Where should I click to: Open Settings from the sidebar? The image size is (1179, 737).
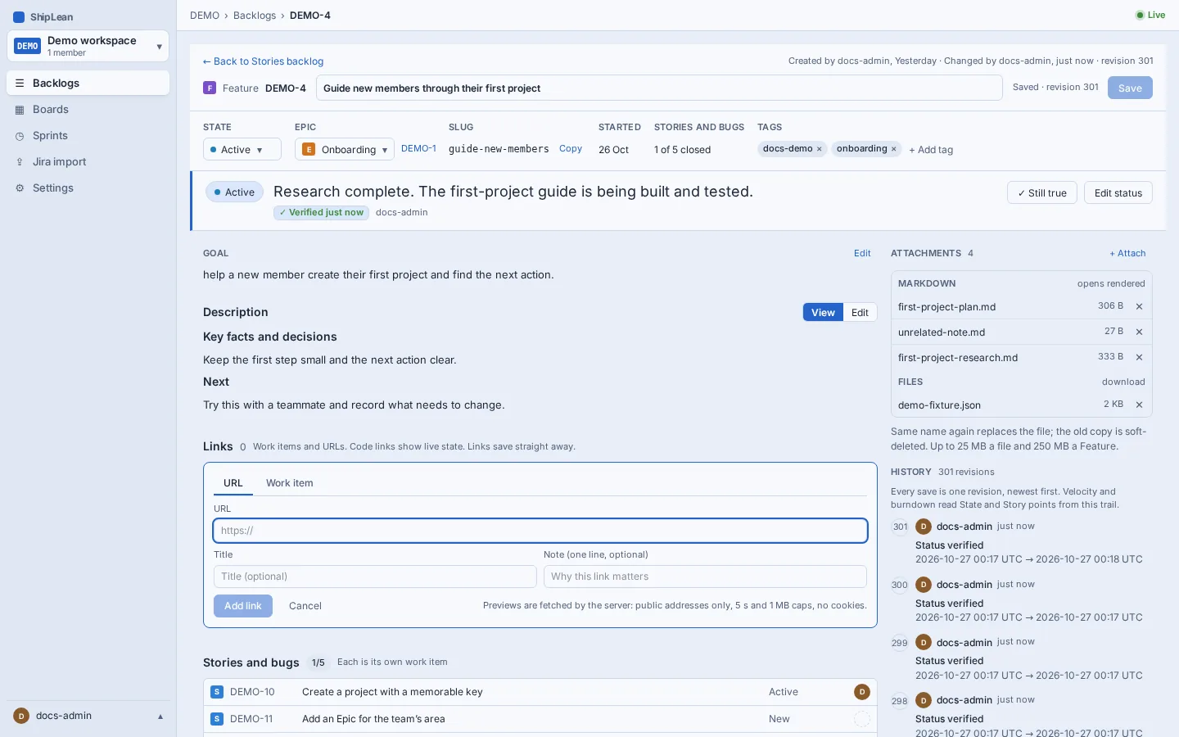88,188
